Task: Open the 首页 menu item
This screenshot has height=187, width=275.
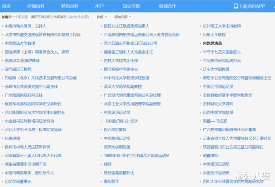Action: pyautogui.click(x=6, y=6)
